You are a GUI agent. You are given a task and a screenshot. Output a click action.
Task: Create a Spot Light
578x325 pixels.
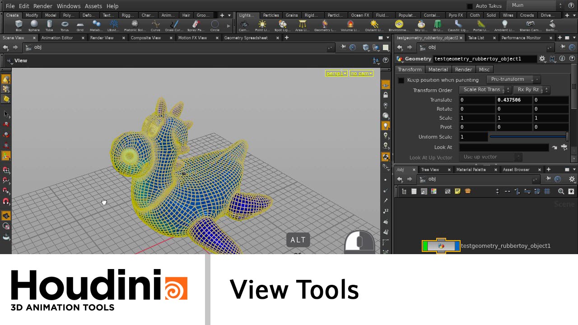pyautogui.click(x=283, y=25)
